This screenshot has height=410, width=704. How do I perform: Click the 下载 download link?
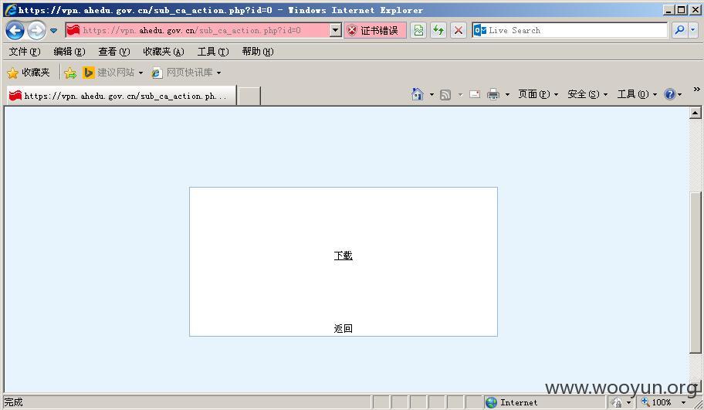click(x=343, y=256)
